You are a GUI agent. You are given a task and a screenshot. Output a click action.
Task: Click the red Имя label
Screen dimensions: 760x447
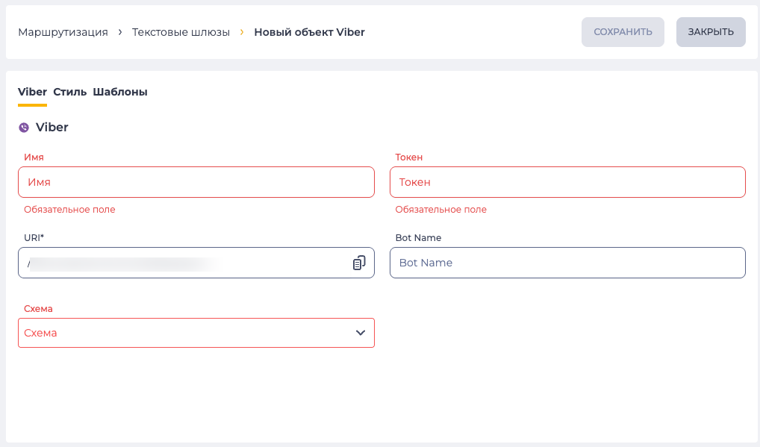tap(34, 157)
